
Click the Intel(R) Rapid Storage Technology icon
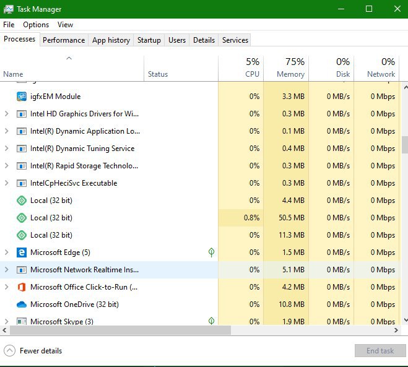tap(22, 166)
